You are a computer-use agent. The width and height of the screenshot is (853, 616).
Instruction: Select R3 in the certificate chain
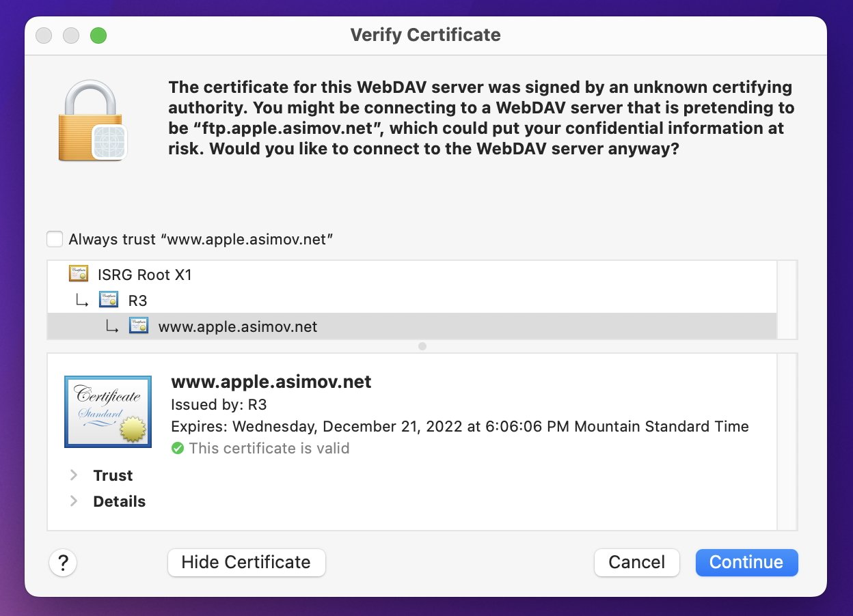point(138,300)
